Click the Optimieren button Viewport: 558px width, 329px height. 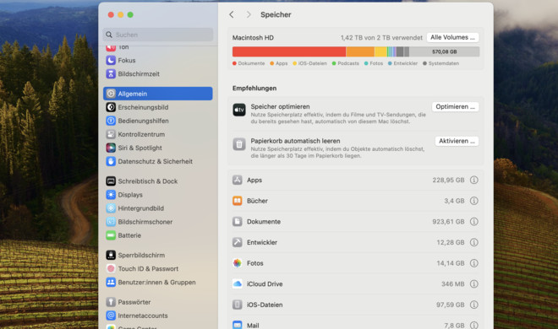pos(455,106)
